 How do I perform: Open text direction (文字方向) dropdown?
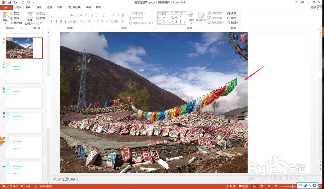point(137,13)
